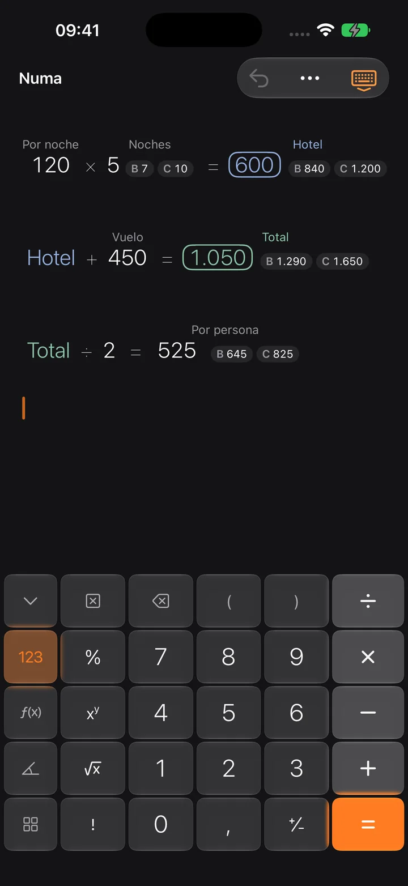The width and height of the screenshot is (408, 886).
Task: Tap the green 1.050 Total result
Action: 218,257
